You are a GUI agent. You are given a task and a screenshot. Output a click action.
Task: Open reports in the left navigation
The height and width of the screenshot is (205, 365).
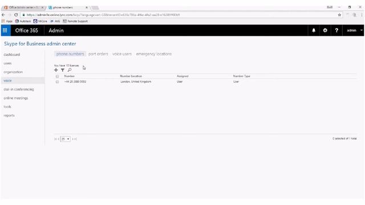click(x=9, y=116)
